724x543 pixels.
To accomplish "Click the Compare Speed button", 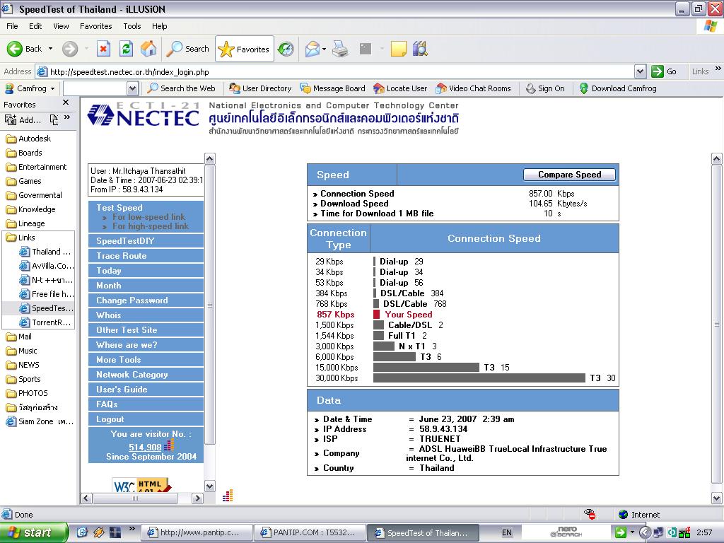I will (x=569, y=175).
